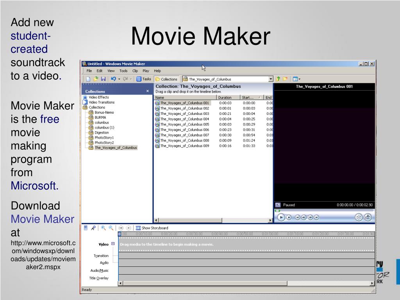
Task: Open the Views dropdown button
Action: click(296, 79)
